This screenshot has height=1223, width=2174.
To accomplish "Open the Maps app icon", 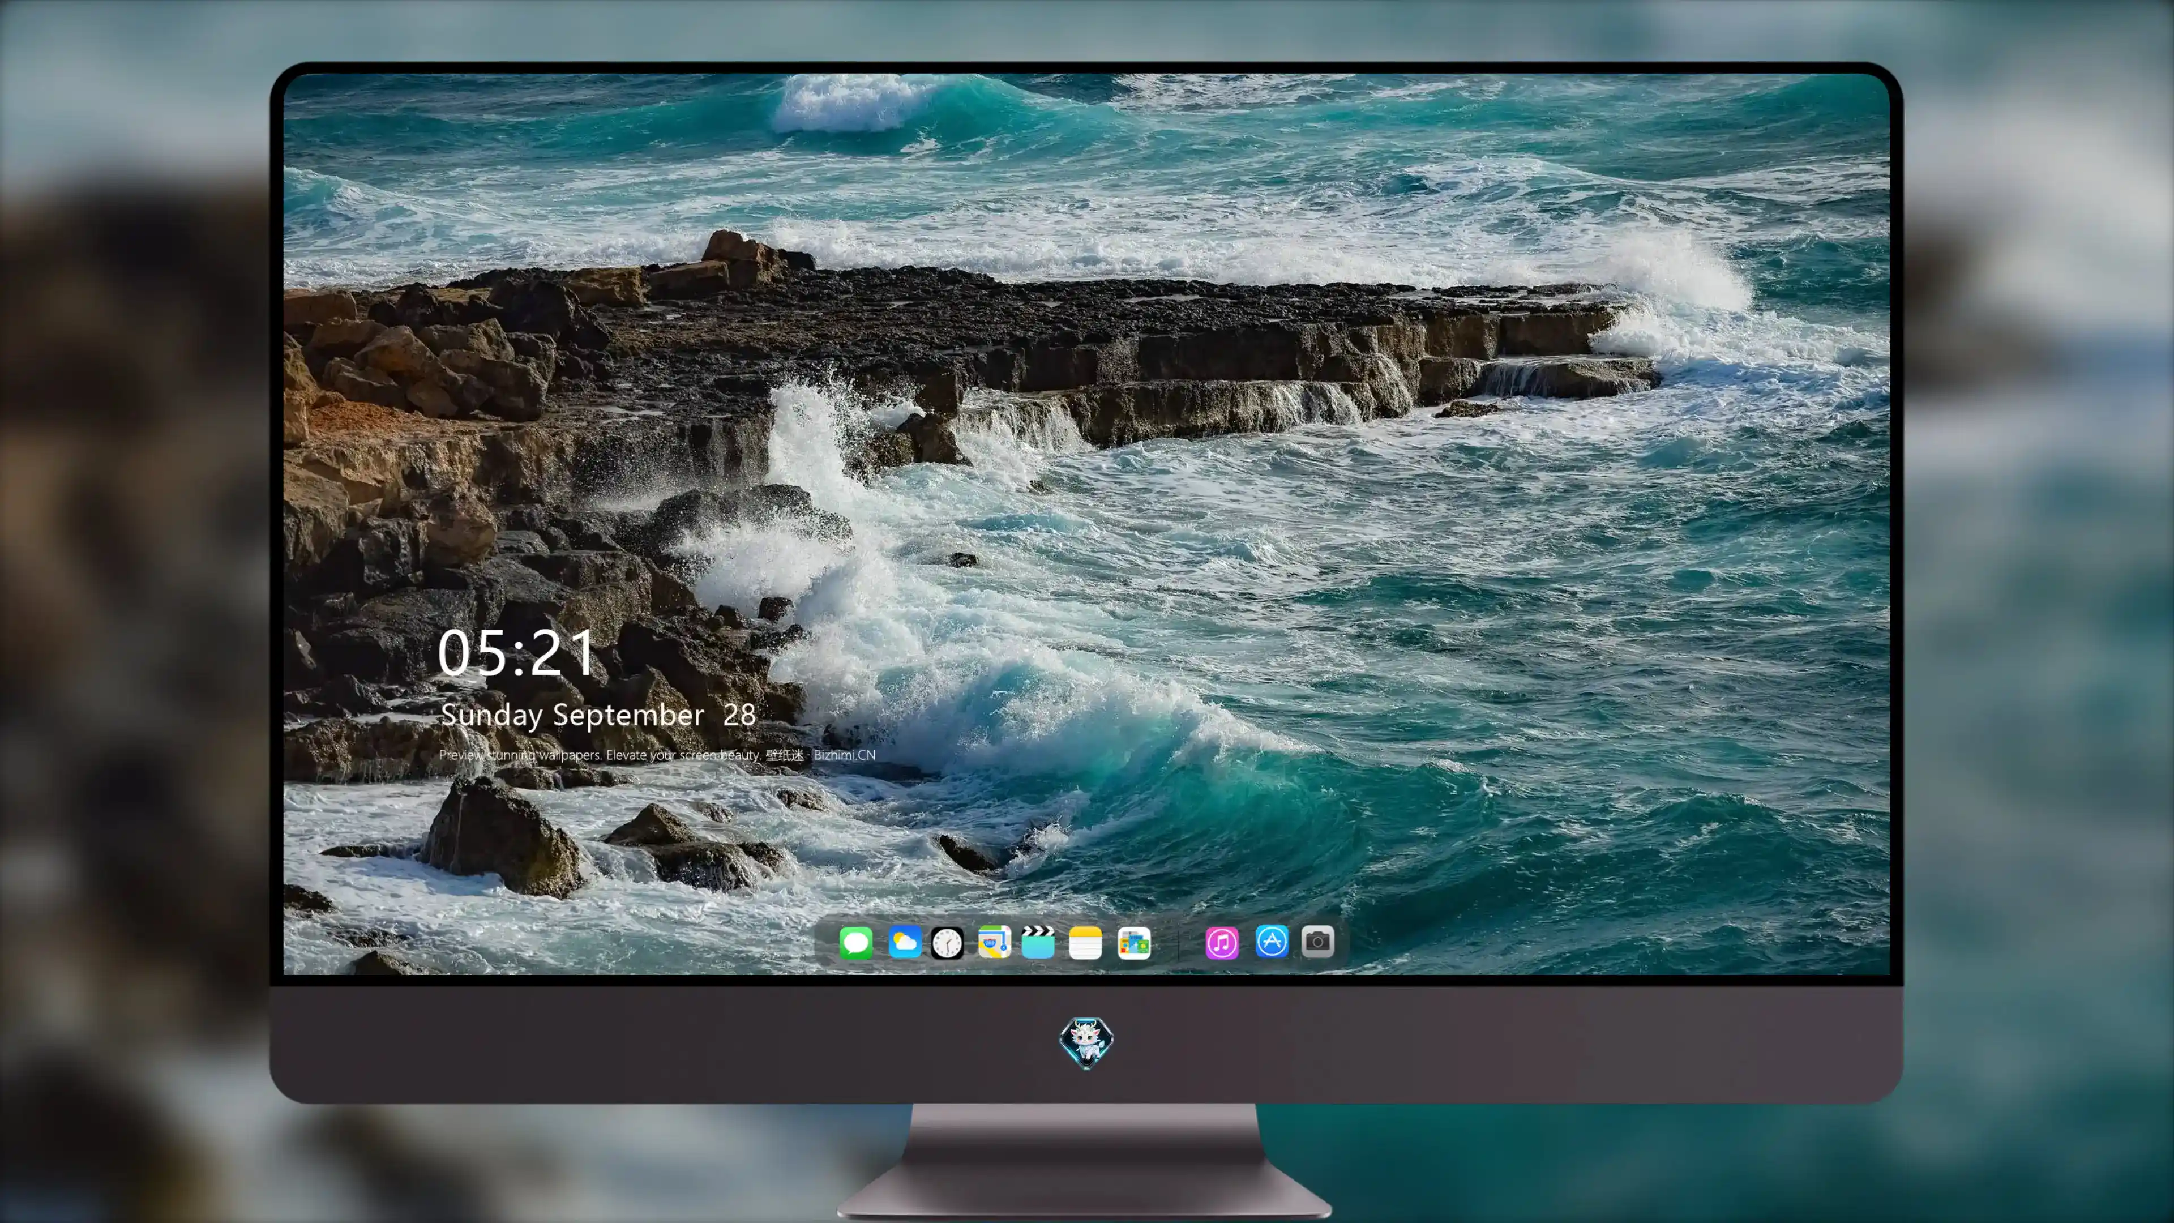I will [x=994, y=942].
